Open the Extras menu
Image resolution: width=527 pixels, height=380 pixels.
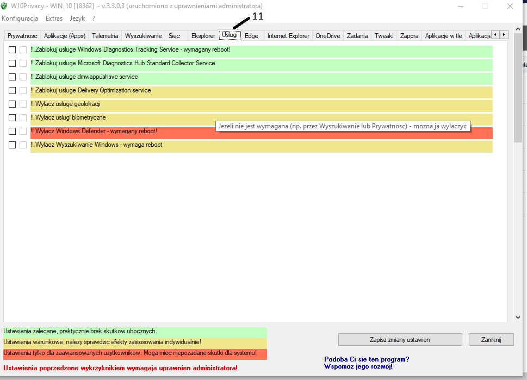point(54,18)
